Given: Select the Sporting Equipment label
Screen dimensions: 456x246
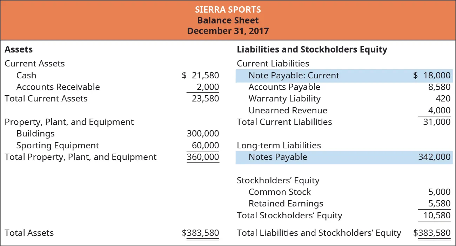Looking at the screenshot, I should (x=58, y=145).
